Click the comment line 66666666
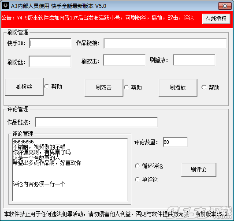This screenshot has width=234, height=221. click(23, 142)
